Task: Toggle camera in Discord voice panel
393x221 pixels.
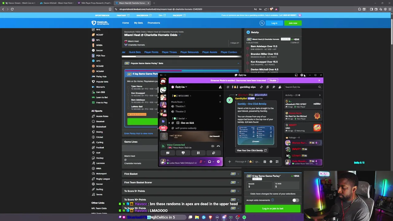Action: (x=168, y=153)
